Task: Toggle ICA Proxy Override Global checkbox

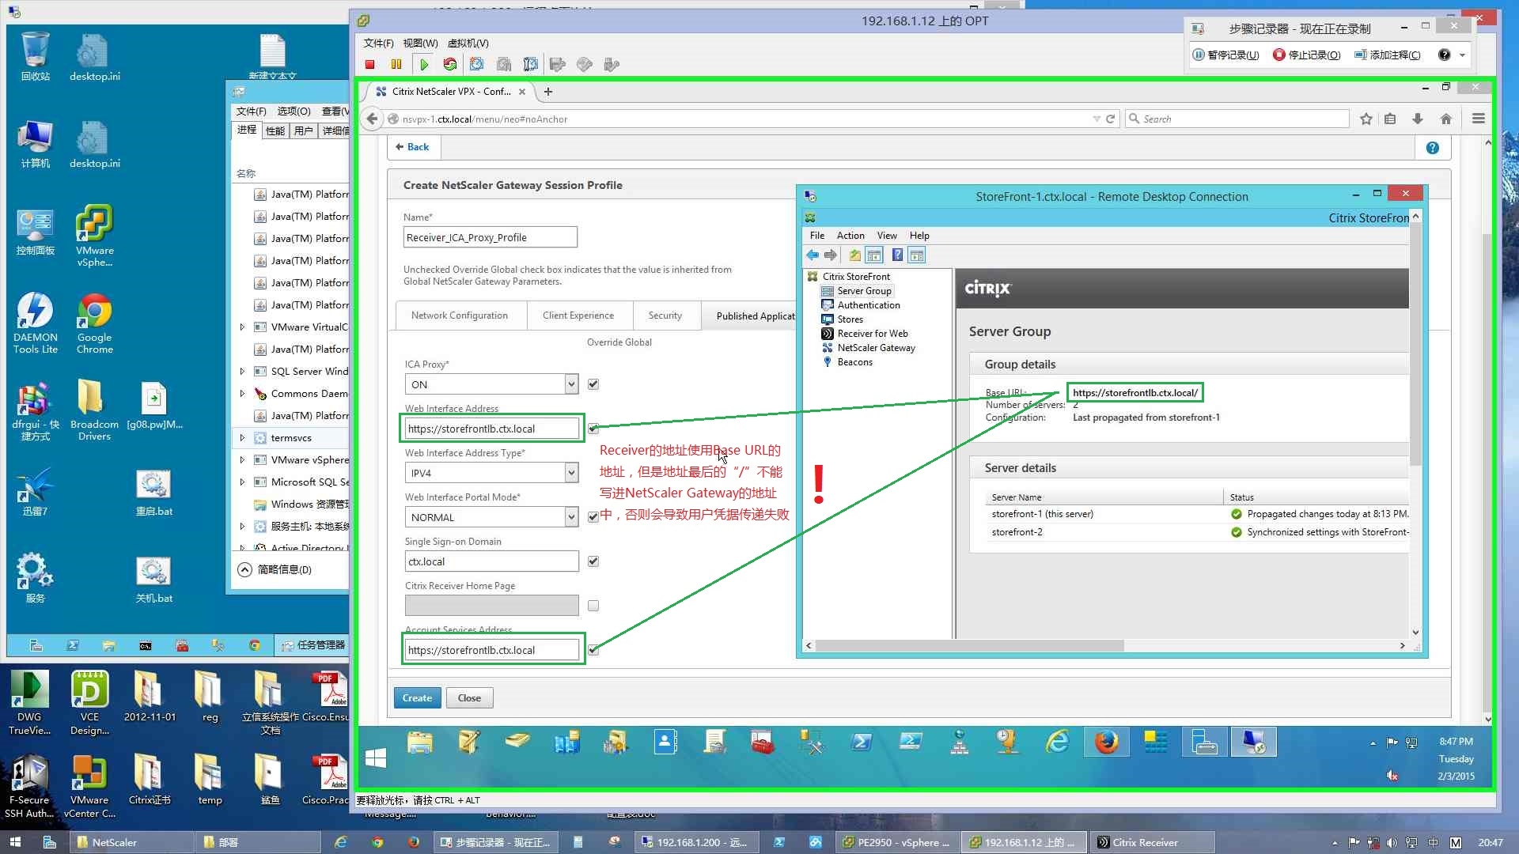Action: click(593, 384)
